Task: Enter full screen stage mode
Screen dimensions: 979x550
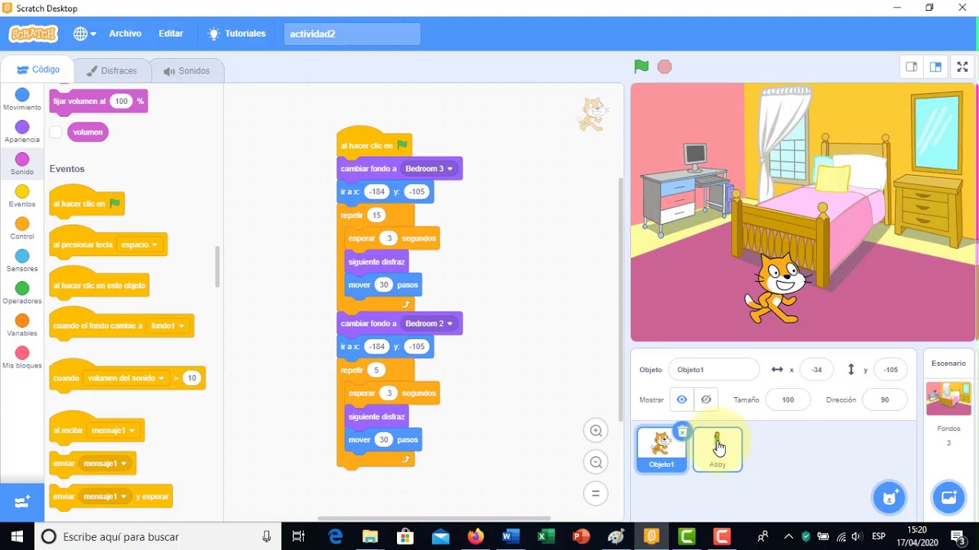Action: pyautogui.click(x=963, y=67)
